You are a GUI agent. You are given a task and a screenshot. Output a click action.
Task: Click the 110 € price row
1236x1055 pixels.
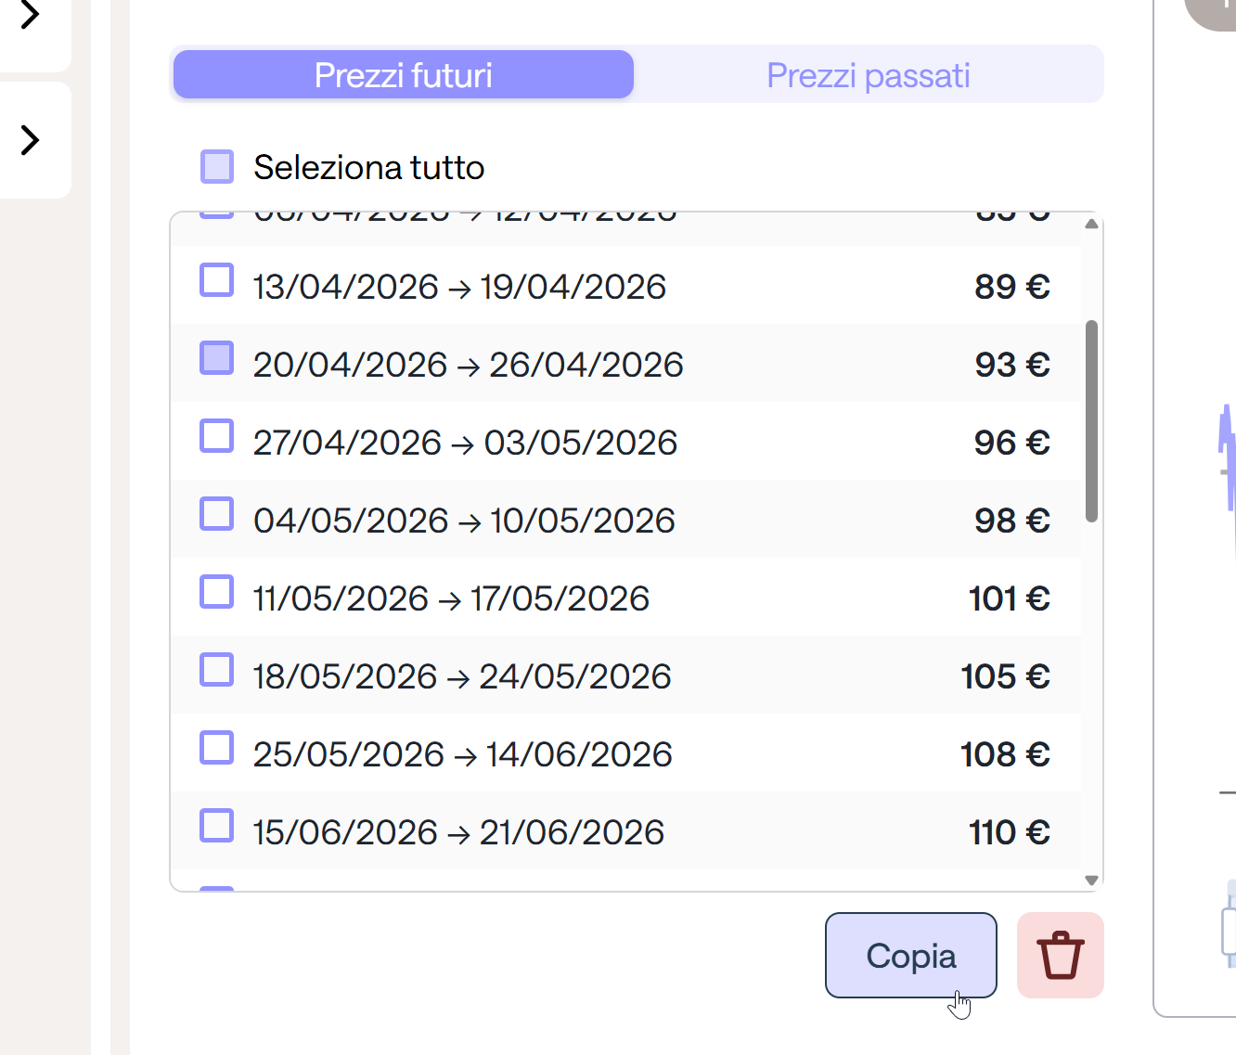point(626,830)
